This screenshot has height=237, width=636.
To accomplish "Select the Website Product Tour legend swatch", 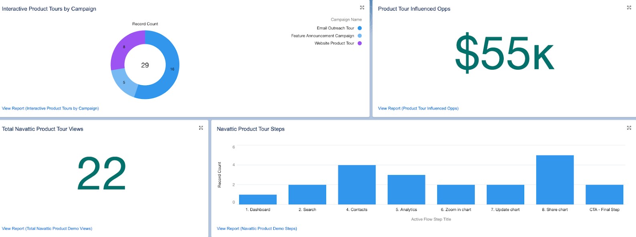I will (359, 43).
